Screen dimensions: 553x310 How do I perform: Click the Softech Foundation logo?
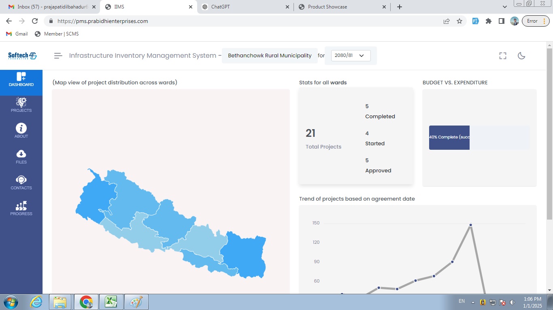click(22, 56)
